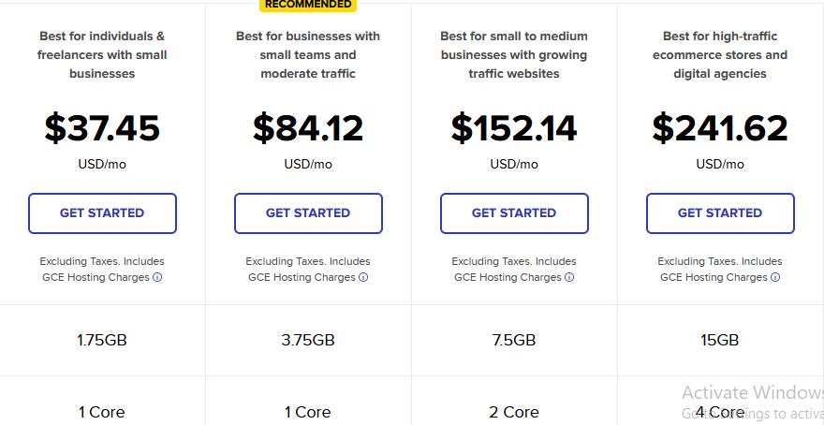Click info icon under $37.45 plan
This screenshot has width=824, height=425.
pyautogui.click(x=157, y=277)
